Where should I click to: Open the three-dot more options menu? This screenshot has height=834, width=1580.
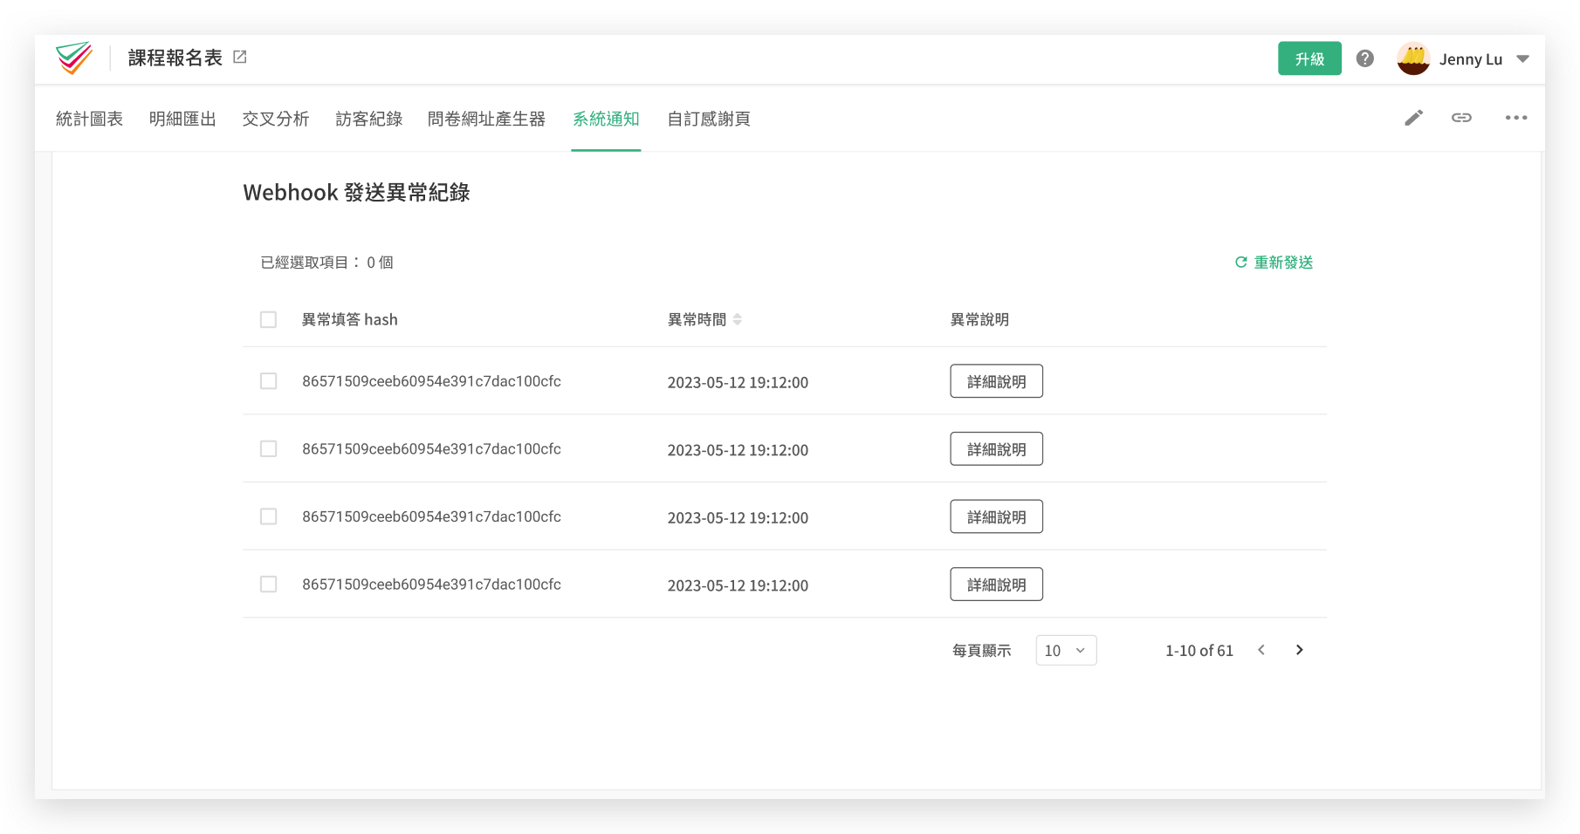click(x=1515, y=118)
